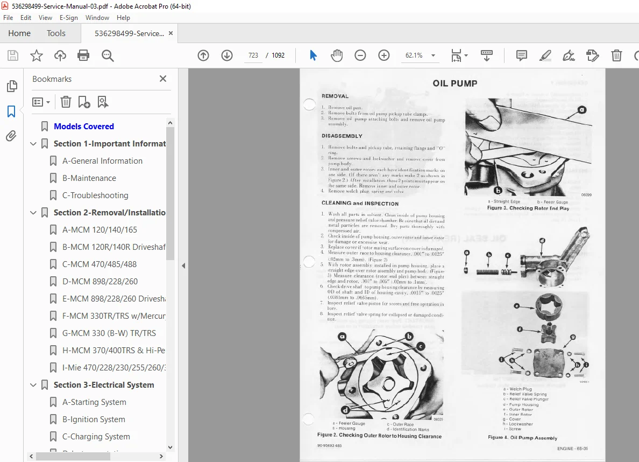
Task: Print the document using the printer icon
Action: (83, 55)
